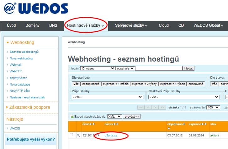Sort číslo column descending arrow
Screen dimensions: 228x149
(93, 124)
